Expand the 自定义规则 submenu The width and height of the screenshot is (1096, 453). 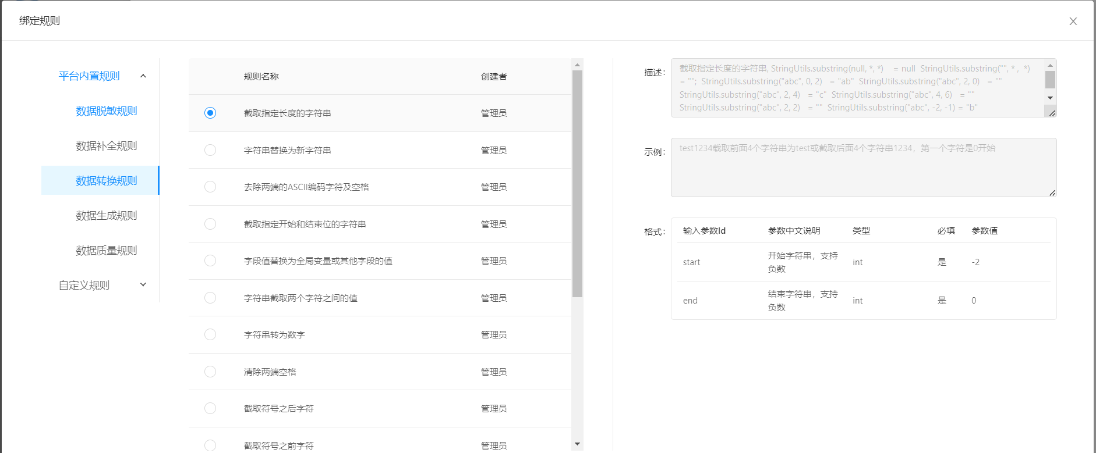(143, 285)
